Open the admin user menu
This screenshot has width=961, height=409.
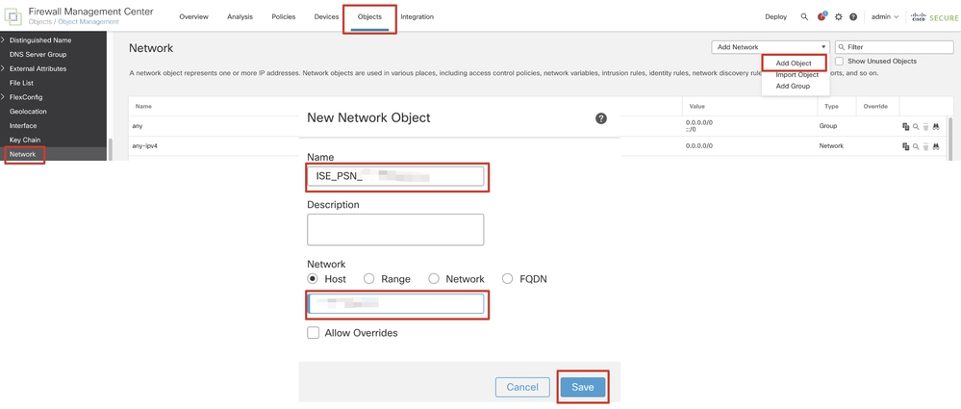tap(885, 17)
